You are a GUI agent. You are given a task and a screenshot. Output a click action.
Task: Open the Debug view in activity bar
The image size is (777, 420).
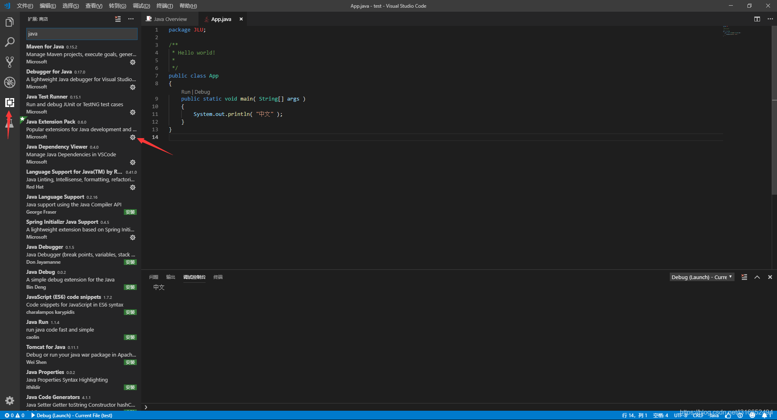[x=10, y=82]
